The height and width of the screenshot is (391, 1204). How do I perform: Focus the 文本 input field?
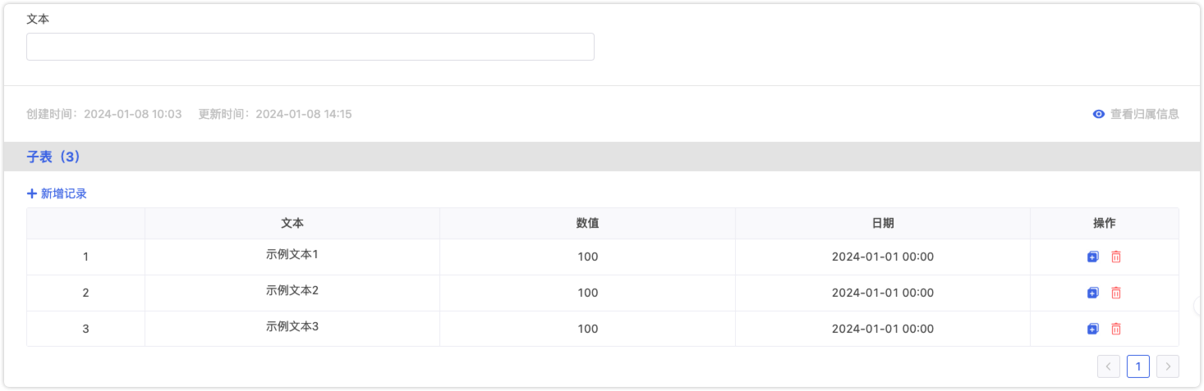(x=310, y=47)
